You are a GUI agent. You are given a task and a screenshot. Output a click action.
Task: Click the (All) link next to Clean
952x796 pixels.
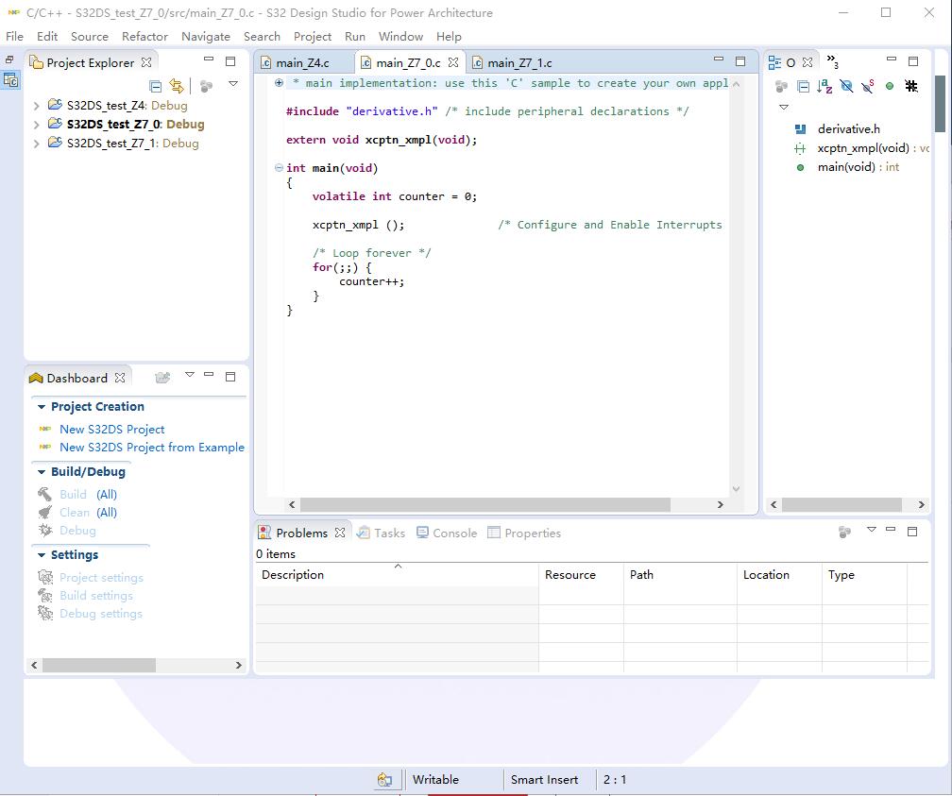pos(107,513)
